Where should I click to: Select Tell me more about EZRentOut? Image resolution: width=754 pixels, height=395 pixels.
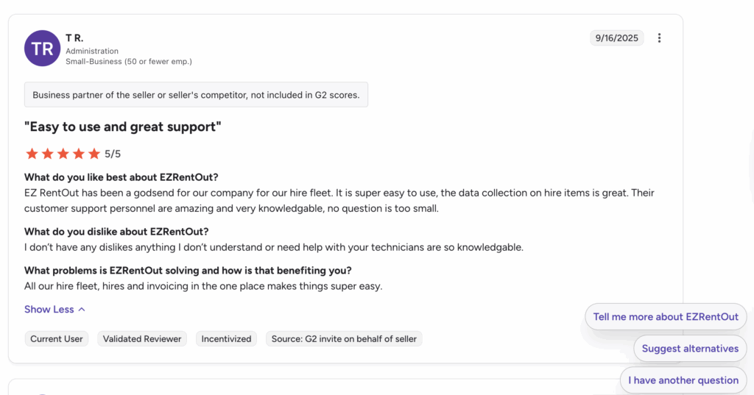[666, 317]
